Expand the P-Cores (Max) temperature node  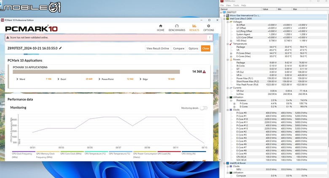tap(231, 53)
